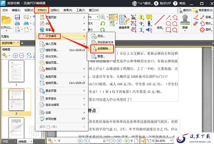Open the 表单(R) menu
The height and width of the screenshot is (144, 214).
click(x=68, y=10)
